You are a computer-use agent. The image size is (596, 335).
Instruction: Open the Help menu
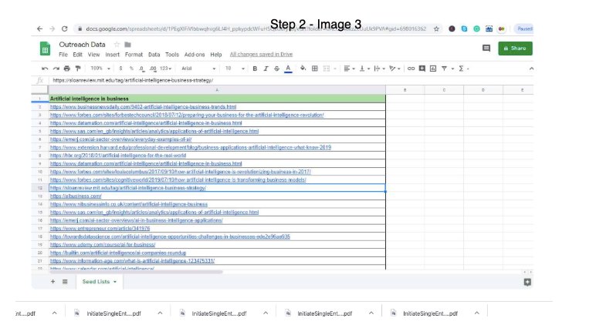(216, 55)
